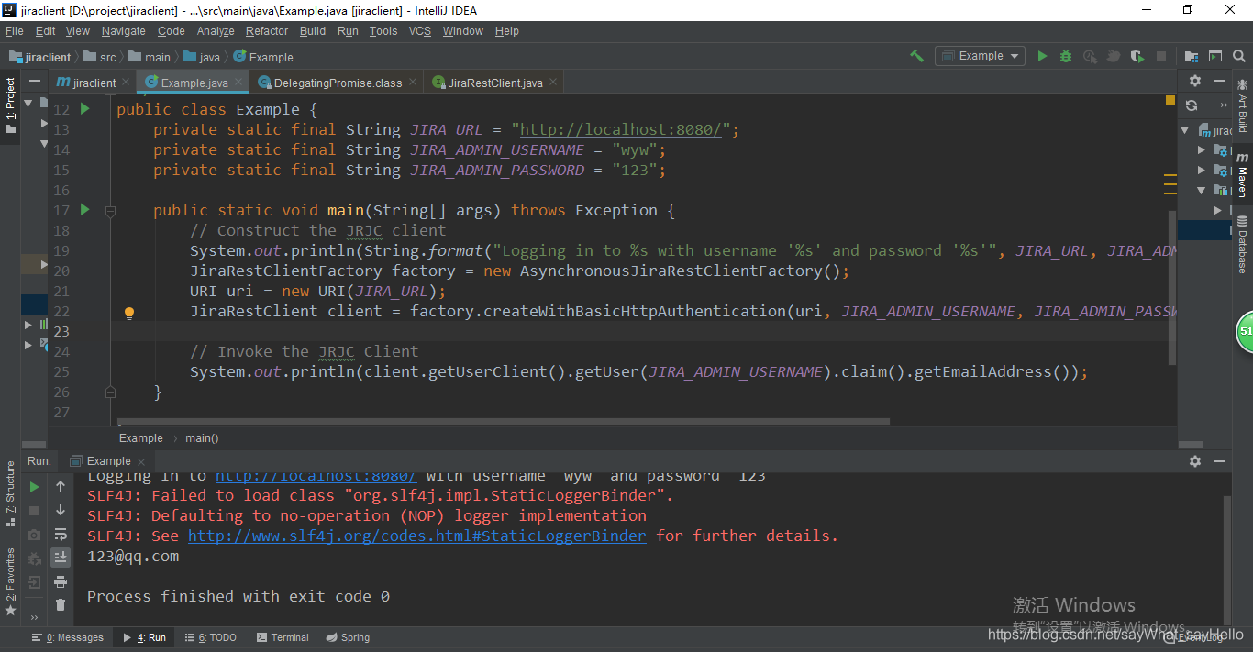
Task: Toggle the Z: Structure tool window
Action: pyautogui.click(x=10, y=494)
